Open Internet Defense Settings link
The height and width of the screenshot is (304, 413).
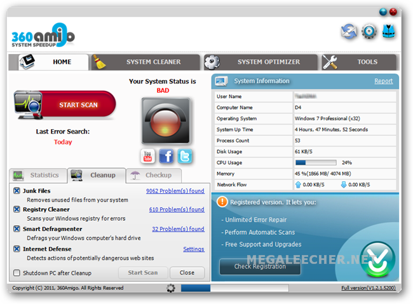[194, 249]
